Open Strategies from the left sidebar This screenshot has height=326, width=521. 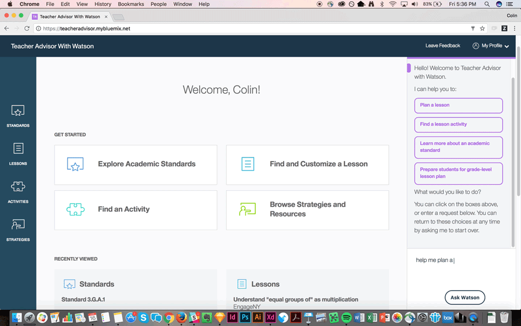point(18,230)
